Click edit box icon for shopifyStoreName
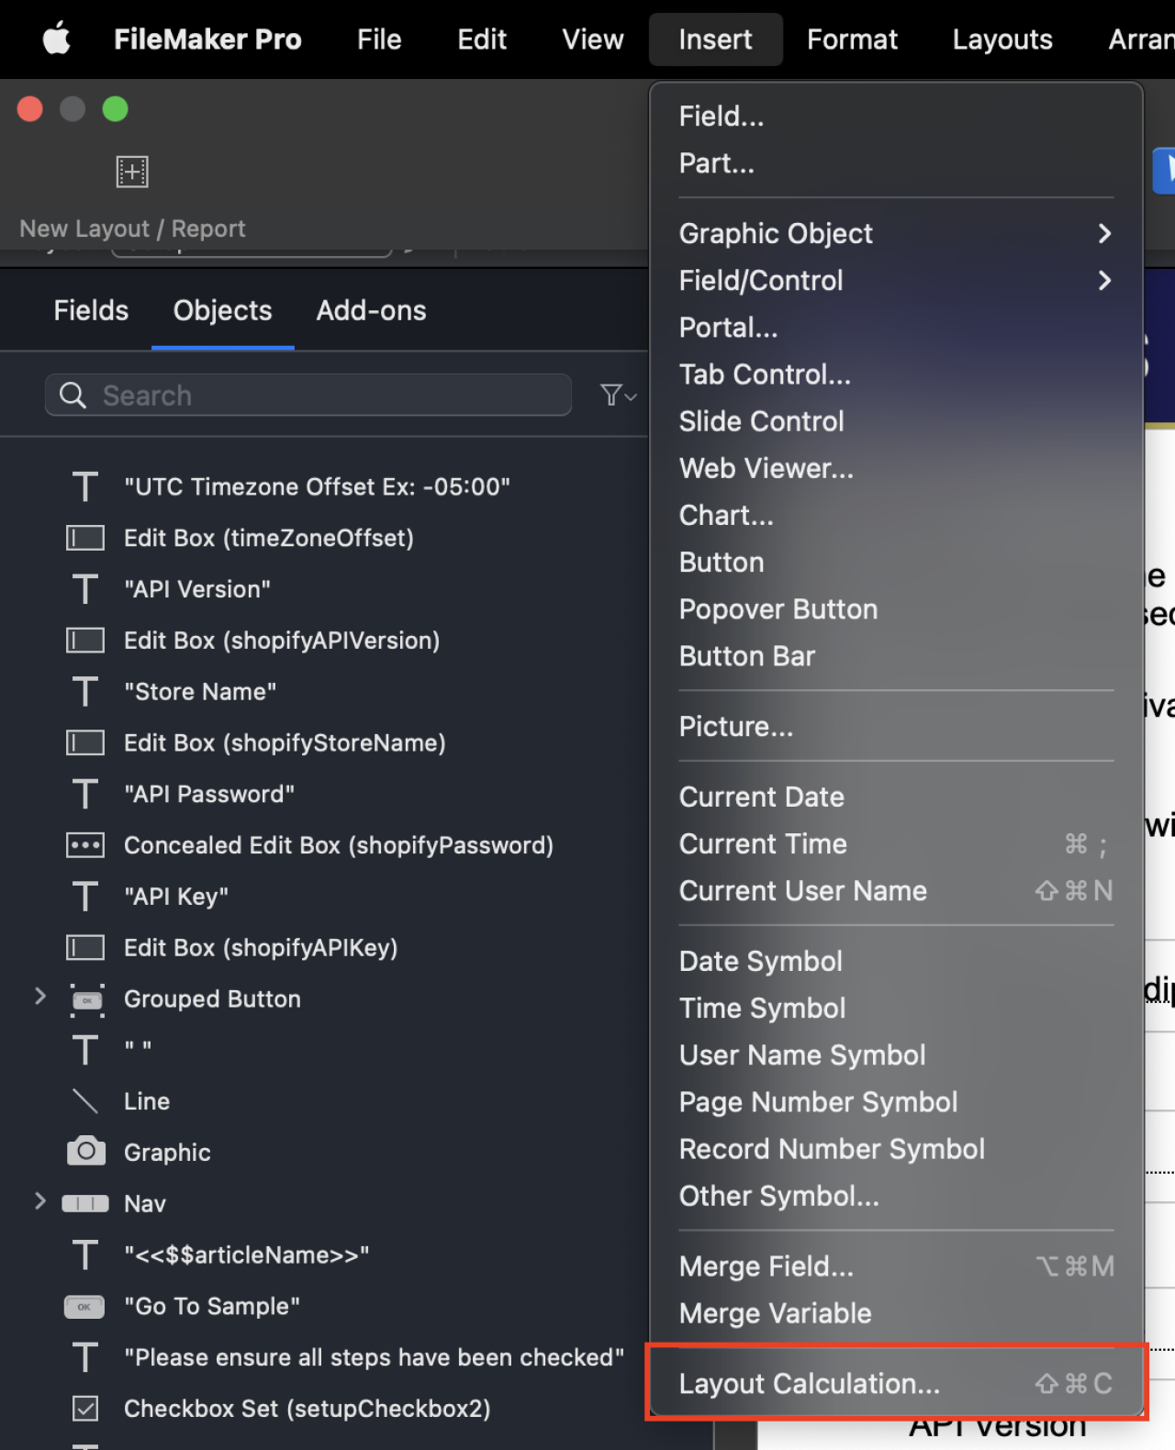Viewport: 1175px width, 1450px height. (x=85, y=742)
